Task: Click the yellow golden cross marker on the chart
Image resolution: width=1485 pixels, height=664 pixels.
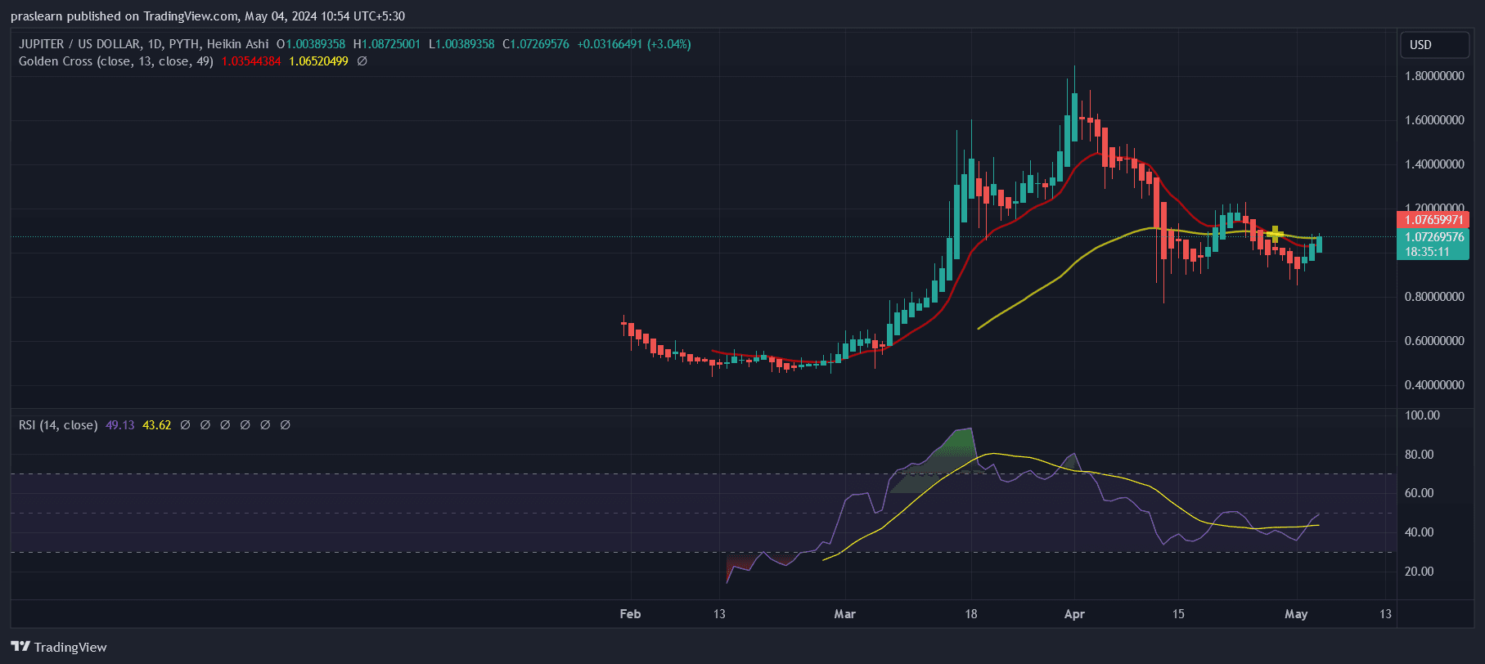Action: pyautogui.click(x=1275, y=234)
